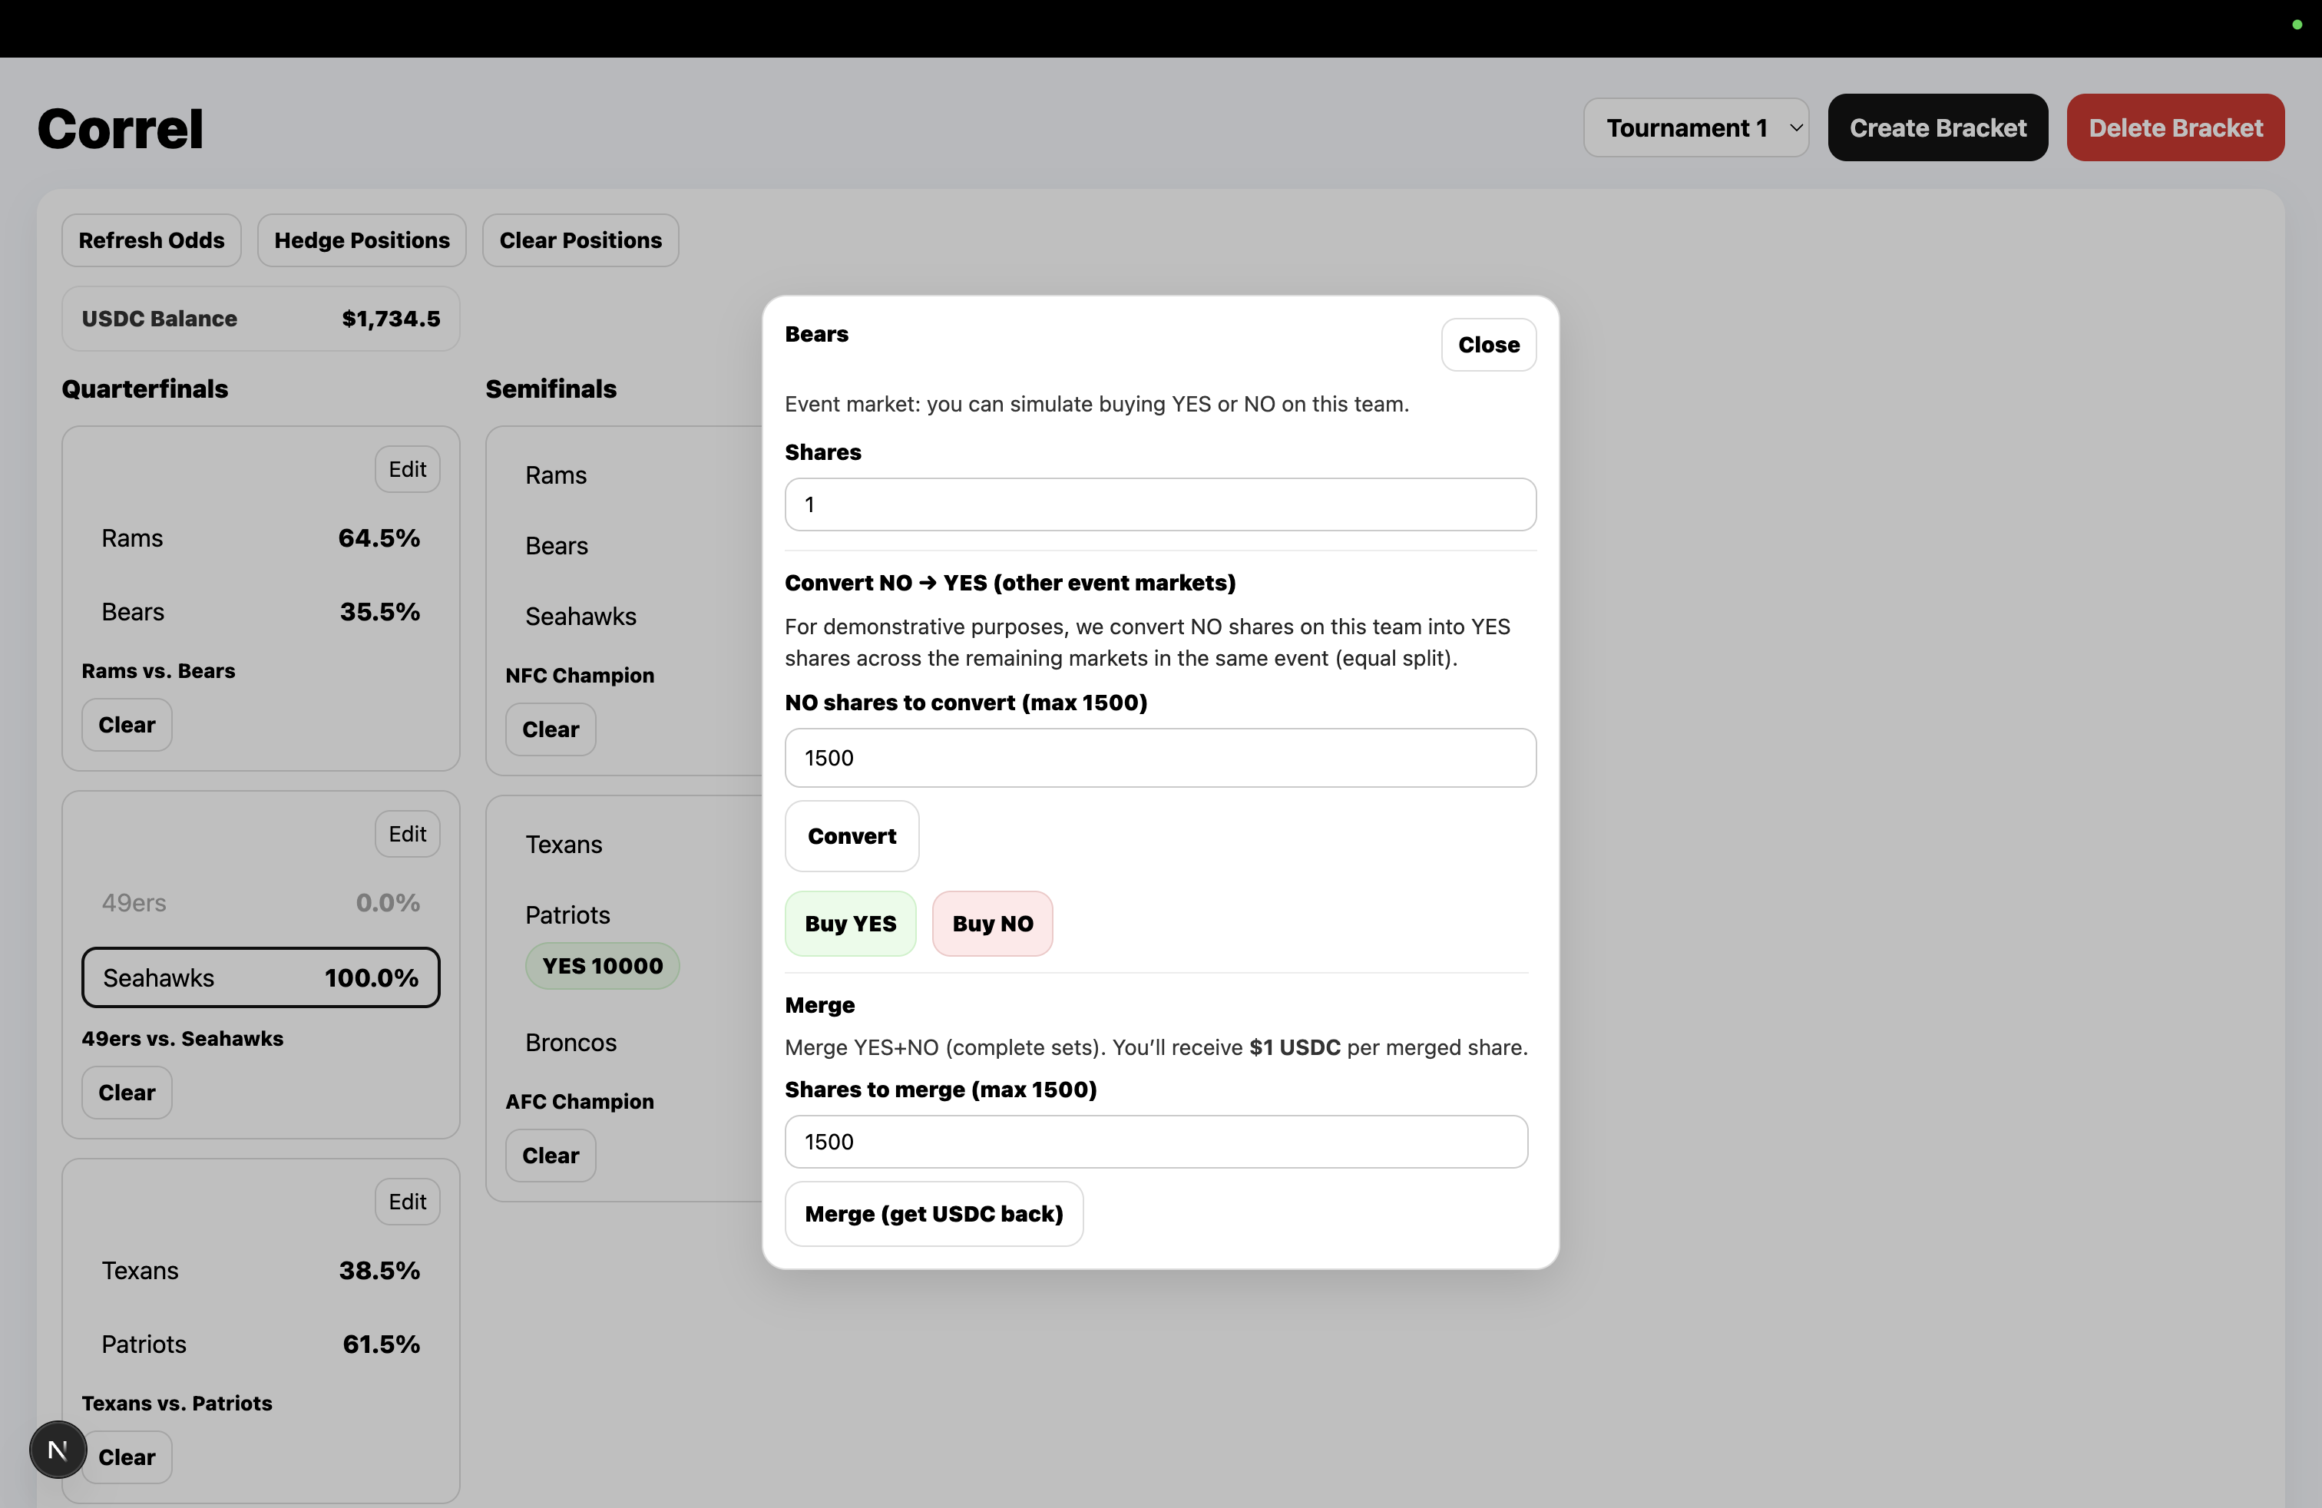The height and width of the screenshot is (1508, 2322).
Task: Close the Bears market dialog
Action: pyautogui.click(x=1488, y=344)
